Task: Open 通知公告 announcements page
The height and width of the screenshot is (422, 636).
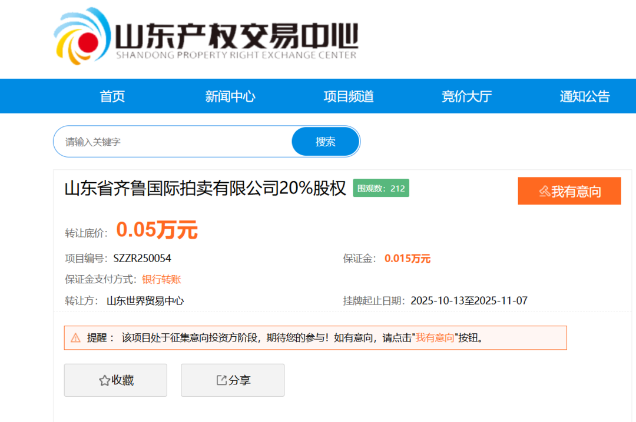Action: (x=585, y=96)
